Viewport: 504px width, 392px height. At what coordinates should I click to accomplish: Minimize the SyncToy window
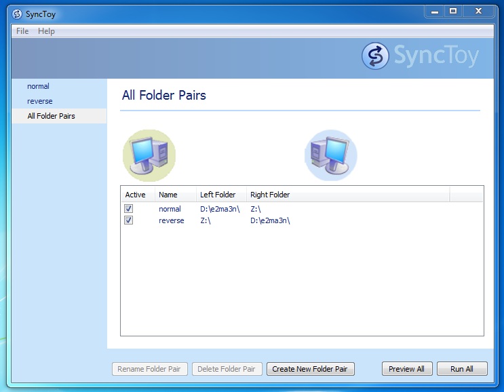tap(435, 12)
